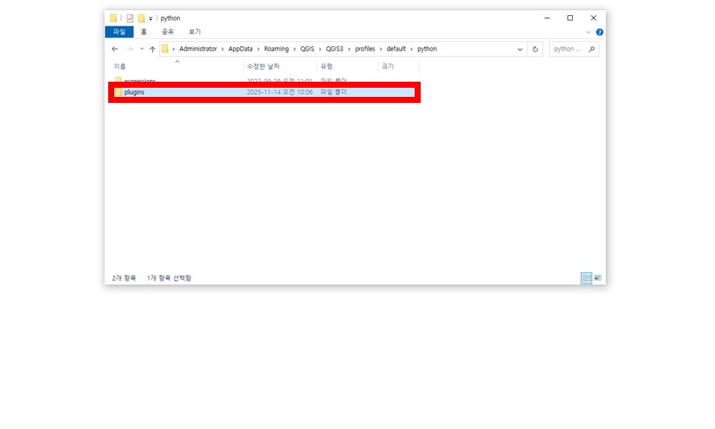Click Properties icon in quick access toolbar
715x429 pixels.
click(129, 18)
